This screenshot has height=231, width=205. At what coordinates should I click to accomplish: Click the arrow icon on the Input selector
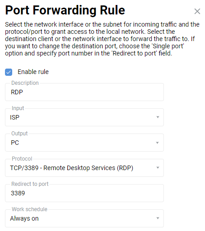158,117
